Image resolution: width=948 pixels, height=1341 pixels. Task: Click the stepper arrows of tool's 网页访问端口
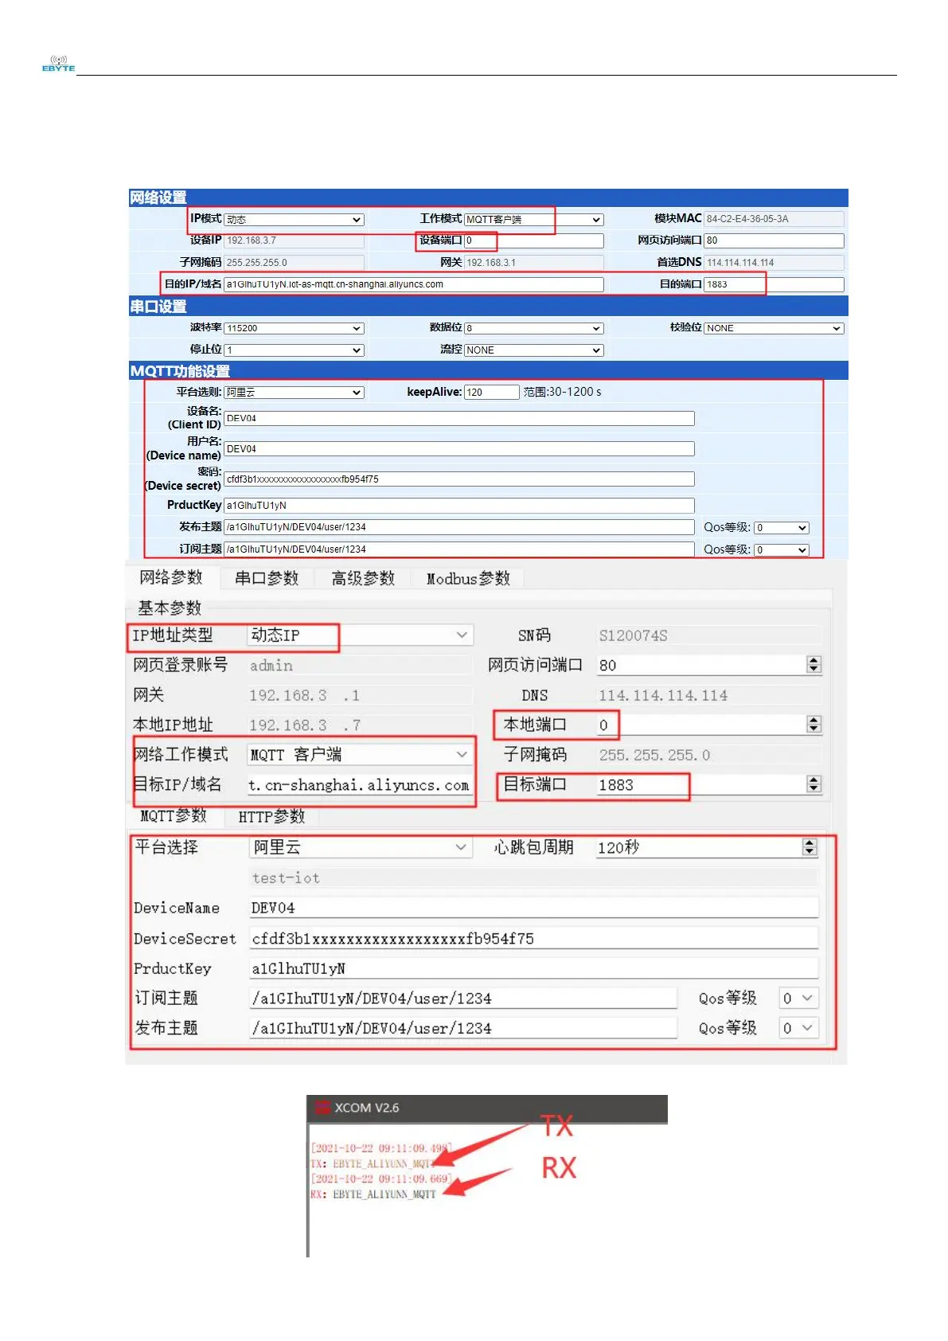[813, 665]
